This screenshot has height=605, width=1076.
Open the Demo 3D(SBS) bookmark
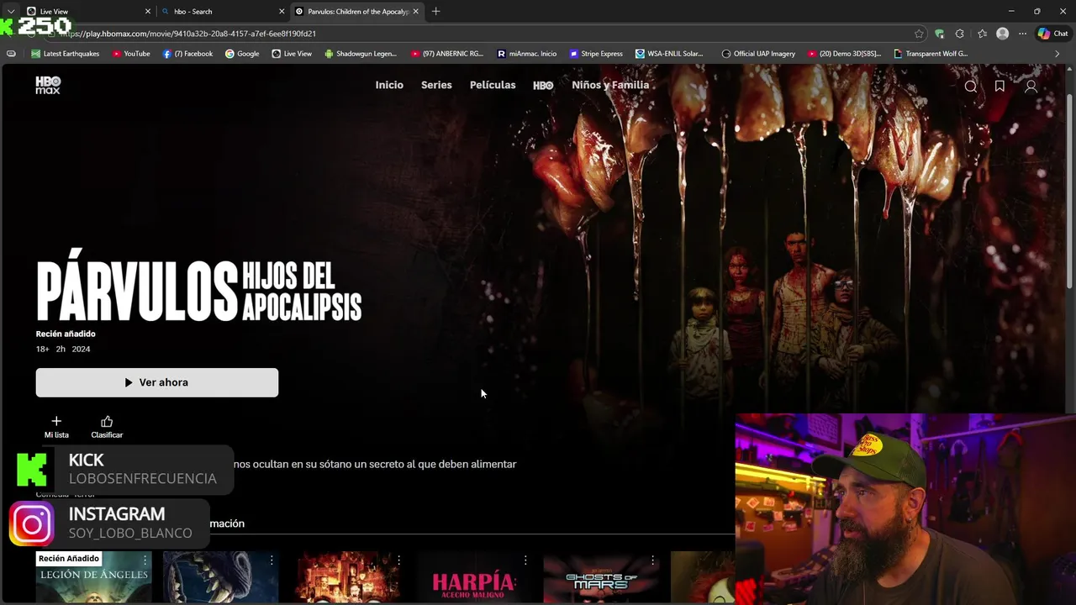(844, 54)
